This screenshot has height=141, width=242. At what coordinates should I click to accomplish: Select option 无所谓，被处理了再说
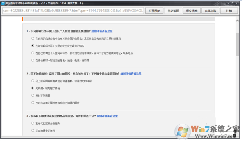coord(33,88)
